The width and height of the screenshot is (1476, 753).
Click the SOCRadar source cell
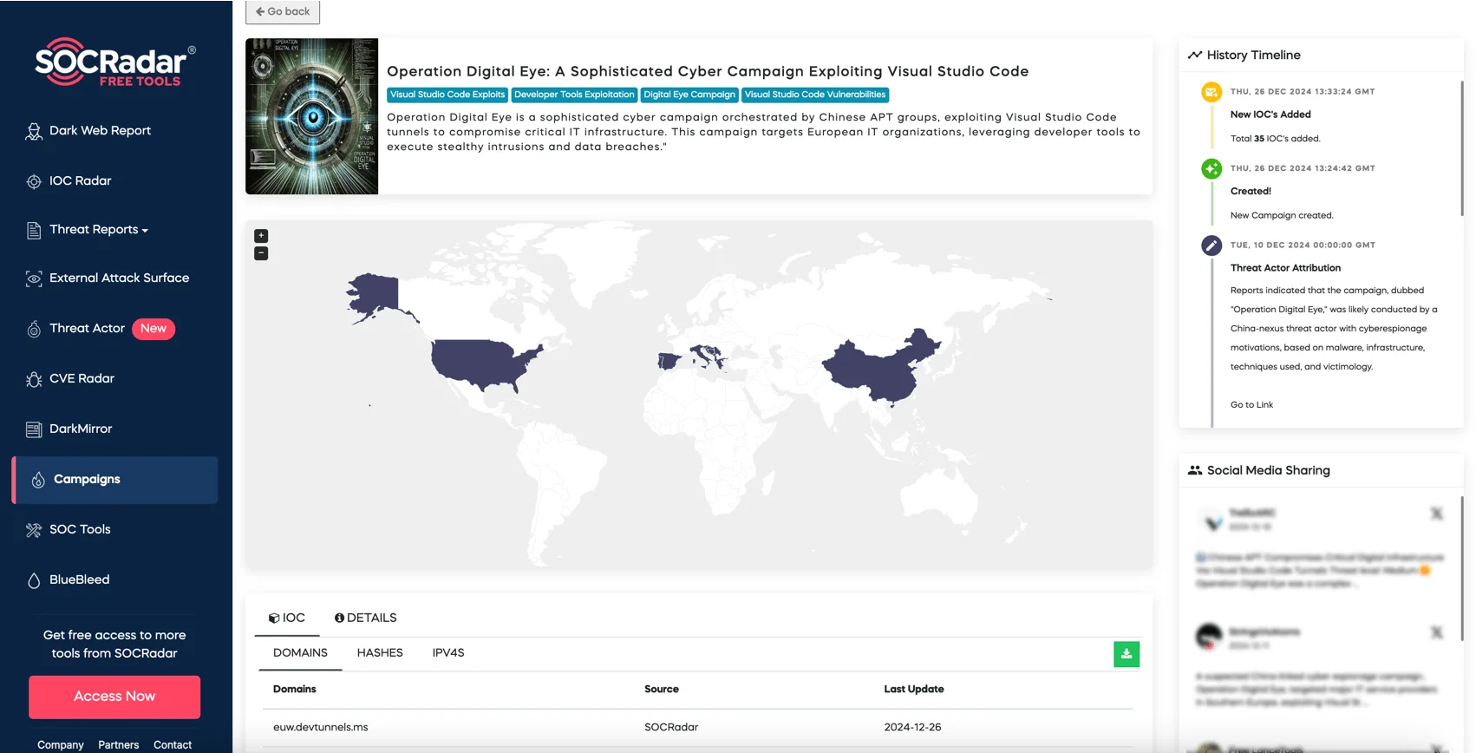click(x=671, y=727)
